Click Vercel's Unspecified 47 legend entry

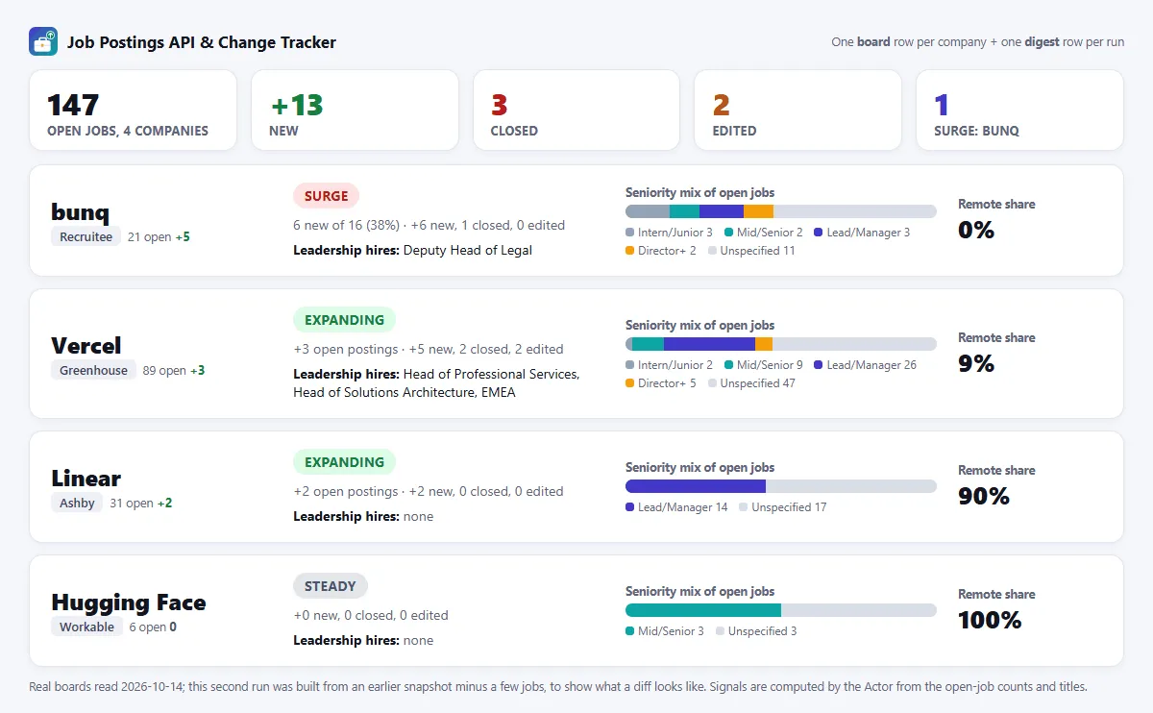[x=751, y=383]
